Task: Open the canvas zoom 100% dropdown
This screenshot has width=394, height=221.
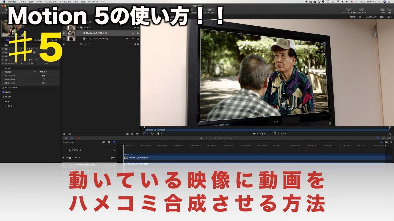Action: (x=353, y=17)
